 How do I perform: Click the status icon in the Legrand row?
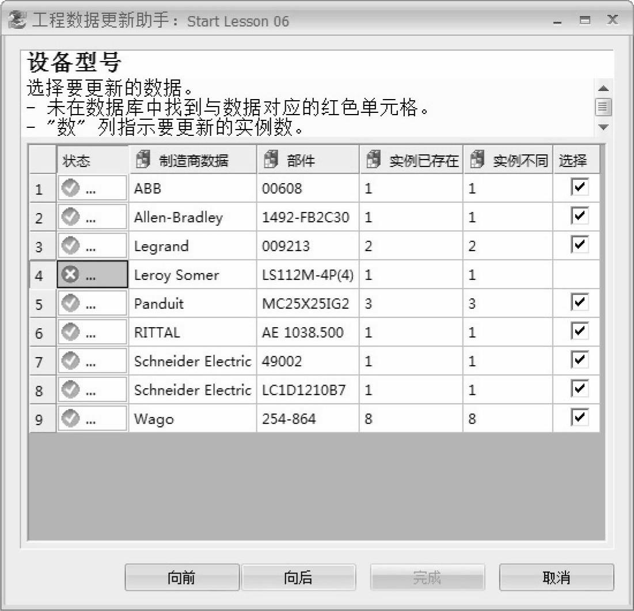coord(70,245)
